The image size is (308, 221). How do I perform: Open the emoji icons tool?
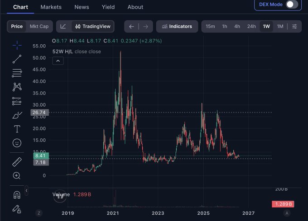pos(17,143)
